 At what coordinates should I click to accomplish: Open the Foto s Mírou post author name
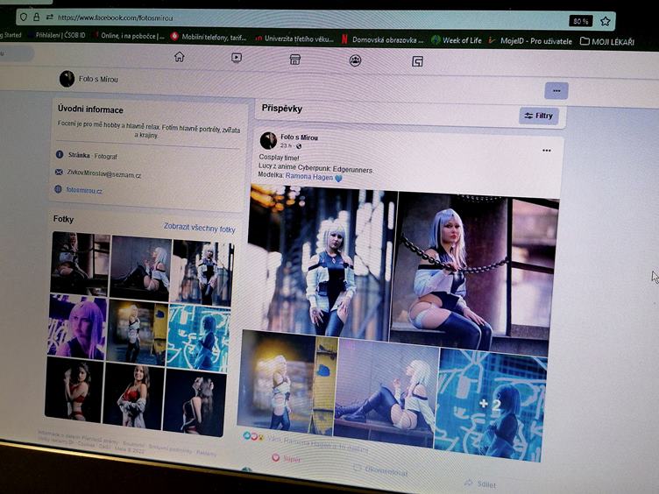[x=299, y=138]
